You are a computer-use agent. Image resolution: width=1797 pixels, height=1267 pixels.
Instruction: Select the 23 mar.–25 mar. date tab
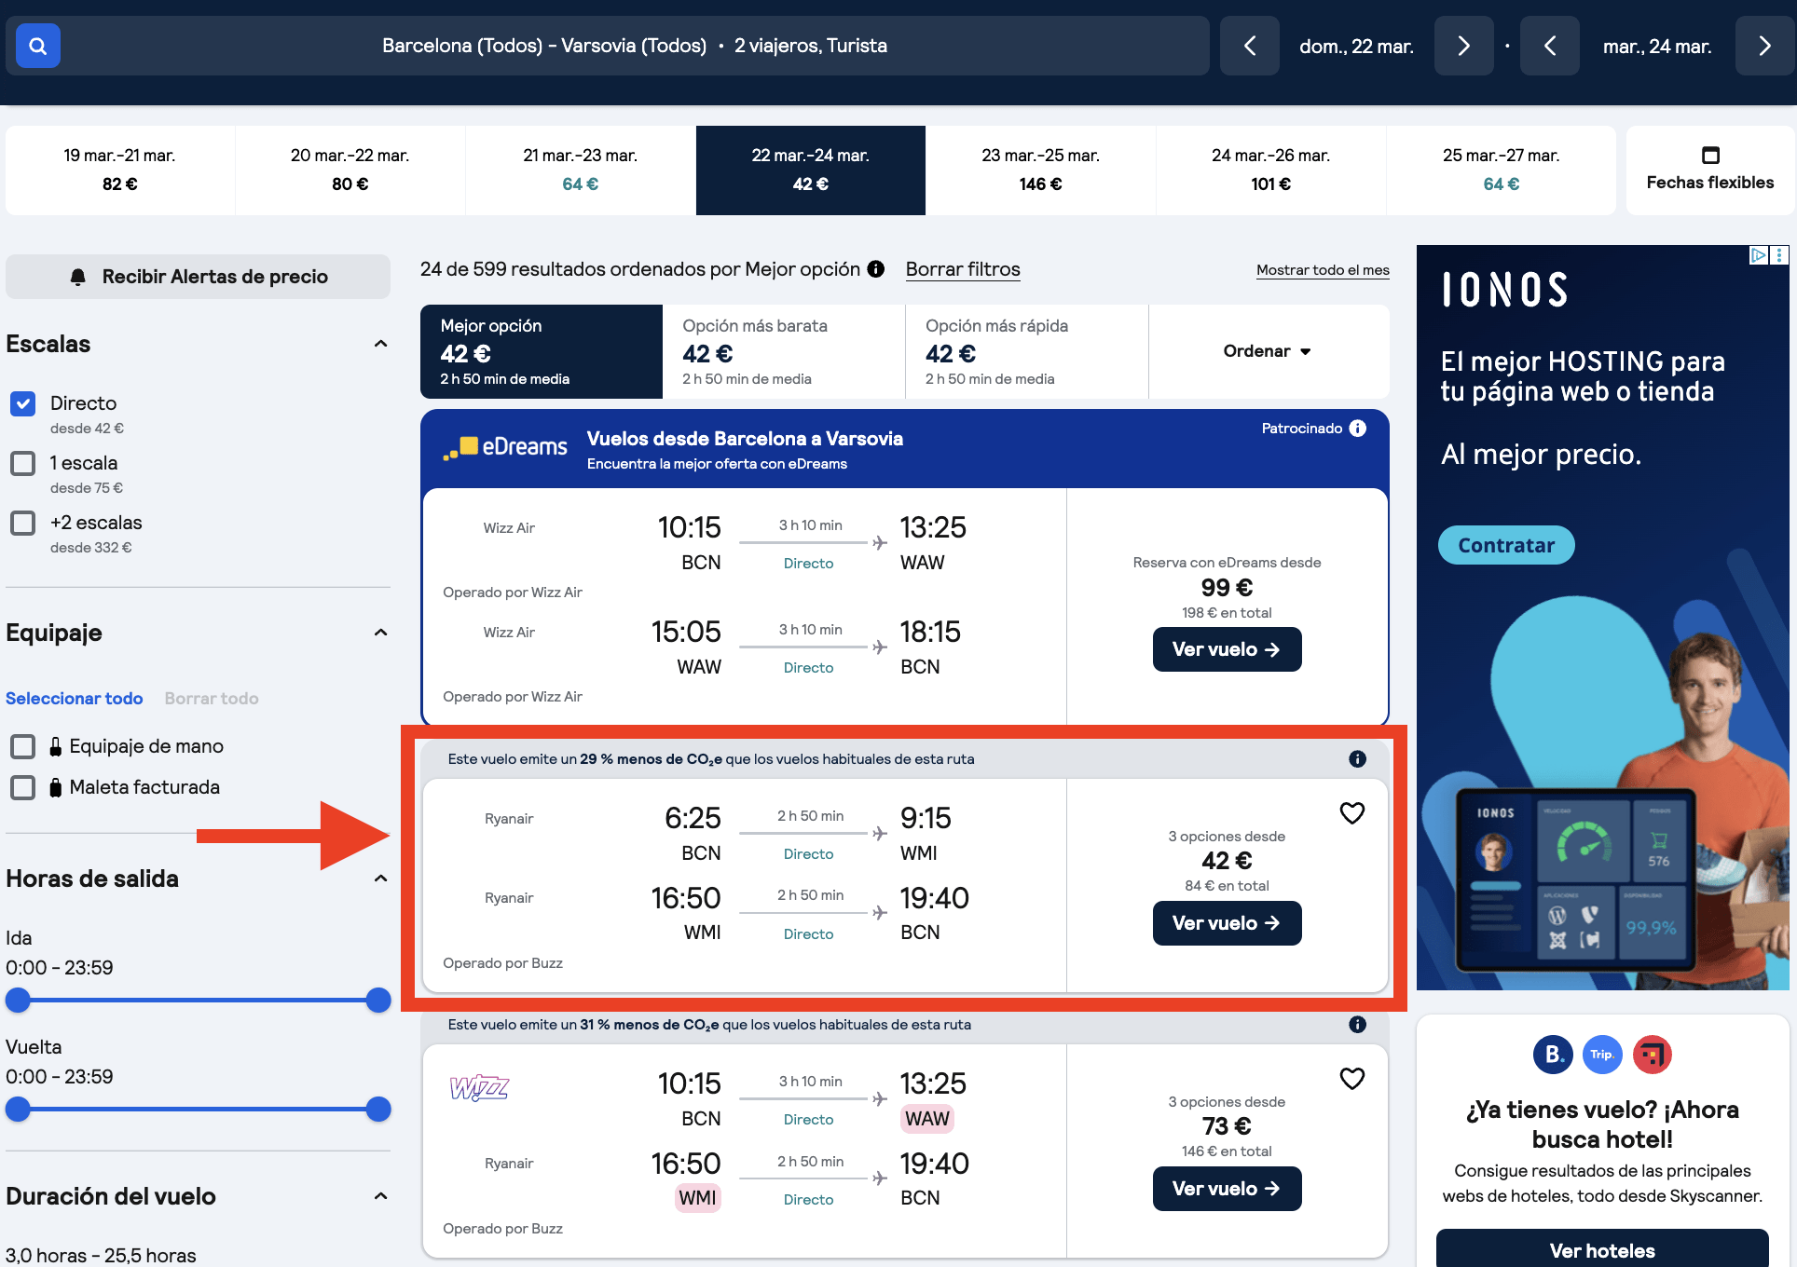coord(1040,170)
